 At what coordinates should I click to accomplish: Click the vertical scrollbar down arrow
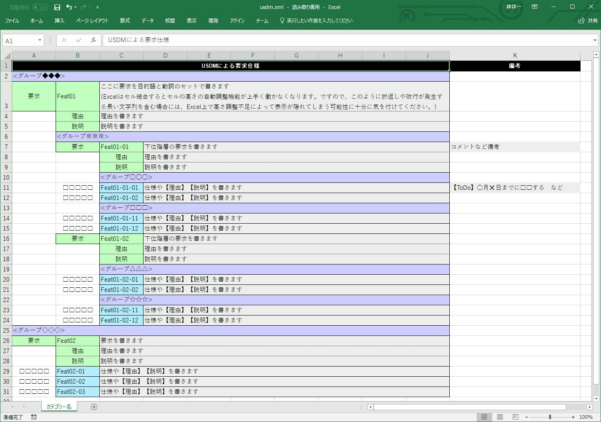pyautogui.click(x=596, y=399)
